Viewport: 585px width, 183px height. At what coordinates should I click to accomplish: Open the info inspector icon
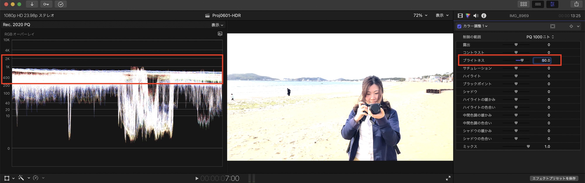(484, 15)
